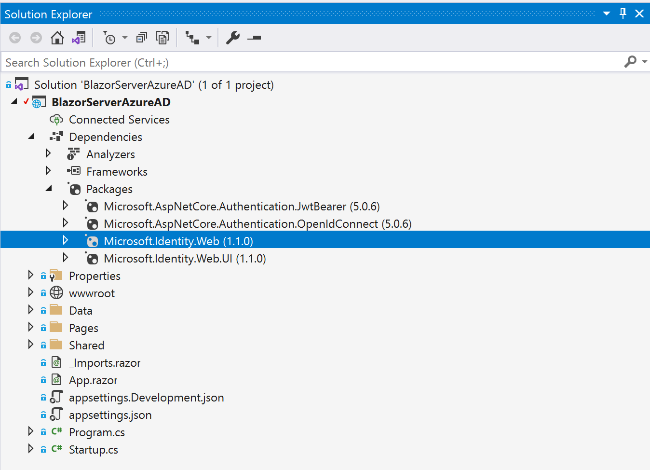Select the Microsoft.AspNetCore.Authentication.JwtBearer package
Image resolution: width=650 pixels, height=470 pixels.
(x=241, y=206)
